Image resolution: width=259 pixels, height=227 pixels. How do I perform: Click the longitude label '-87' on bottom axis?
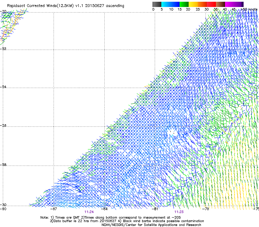click(x=54, y=209)
